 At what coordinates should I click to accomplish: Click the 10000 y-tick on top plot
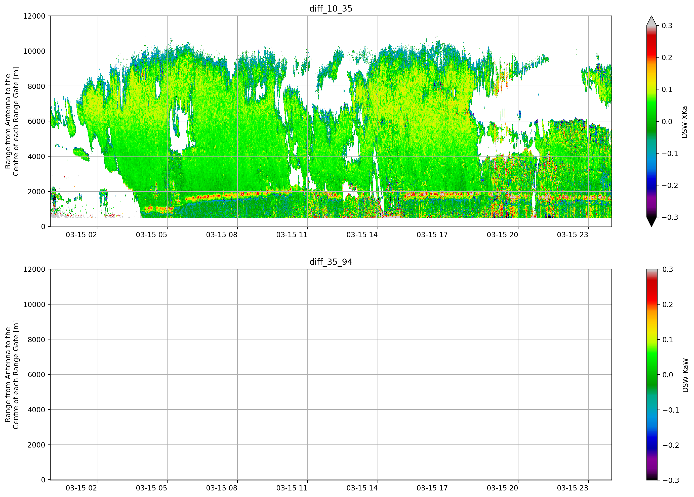34,51
